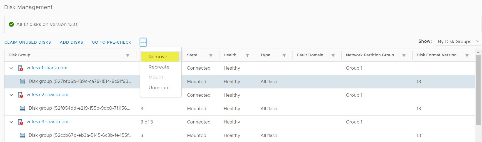Click the host icon for vcfesxi1.shank.com
This screenshot has height=142, width=482.
(x=20, y=68)
